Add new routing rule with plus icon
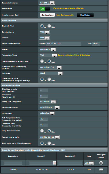This screenshot has width=109, height=174. click(101, 163)
